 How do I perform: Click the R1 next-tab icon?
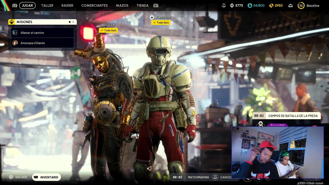pyautogui.click(x=156, y=5)
